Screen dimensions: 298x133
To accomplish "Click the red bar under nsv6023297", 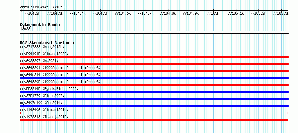I will (154, 64).
